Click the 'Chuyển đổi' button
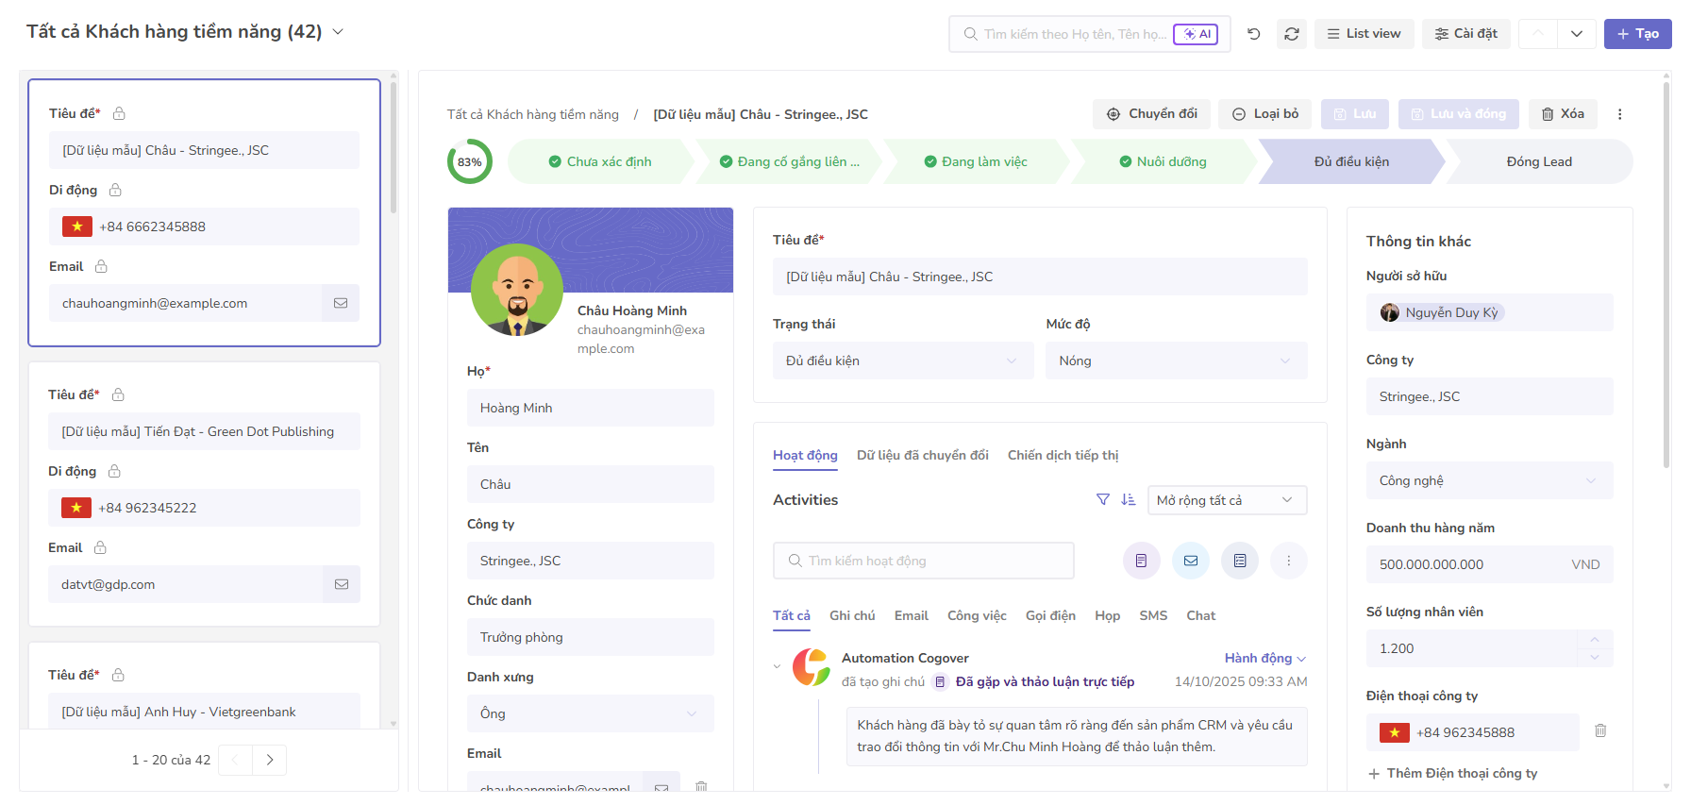Image resolution: width=1691 pixels, height=805 pixels. tap(1151, 114)
